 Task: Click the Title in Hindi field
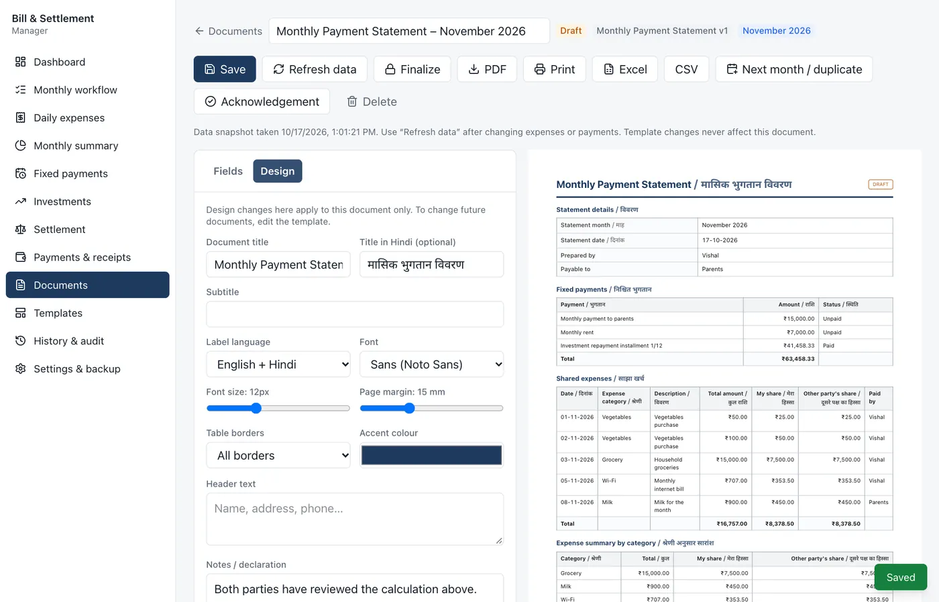point(431,264)
